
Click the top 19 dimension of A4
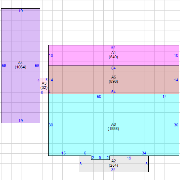(21, 11)
